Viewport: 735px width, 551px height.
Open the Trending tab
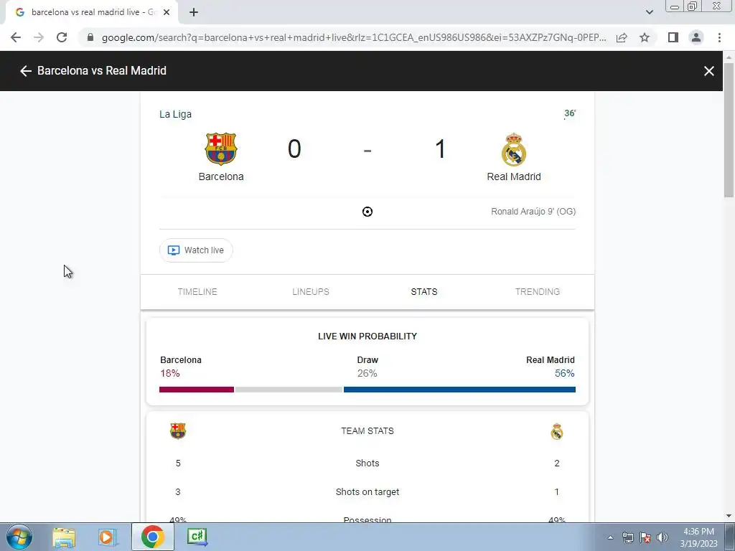coord(537,291)
